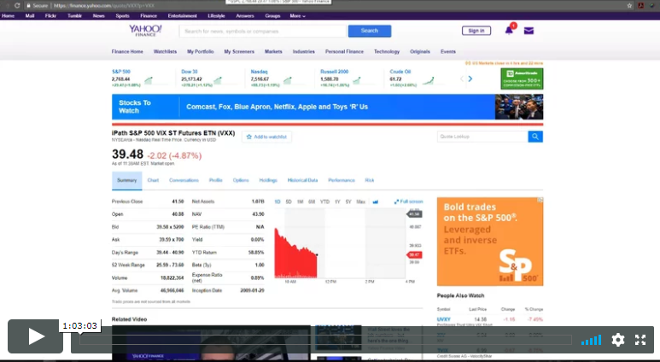This screenshot has height=362, width=660.
Task: Play the video with the play button
Action: pyautogui.click(x=36, y=336)
